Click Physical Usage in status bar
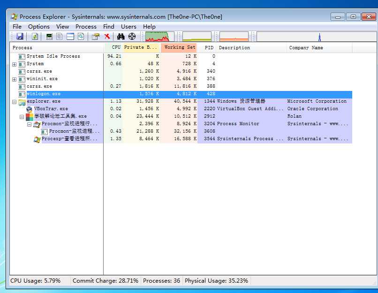 pyautogui.click(x=216, y=281)
